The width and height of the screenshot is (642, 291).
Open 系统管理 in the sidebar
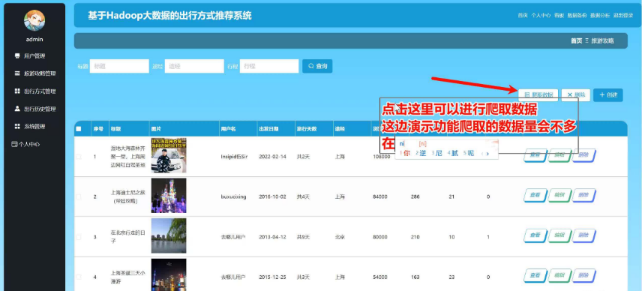click(34, 127)
